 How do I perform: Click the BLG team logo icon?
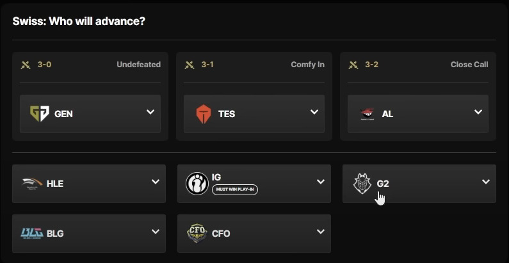click(x=32, y=233)
